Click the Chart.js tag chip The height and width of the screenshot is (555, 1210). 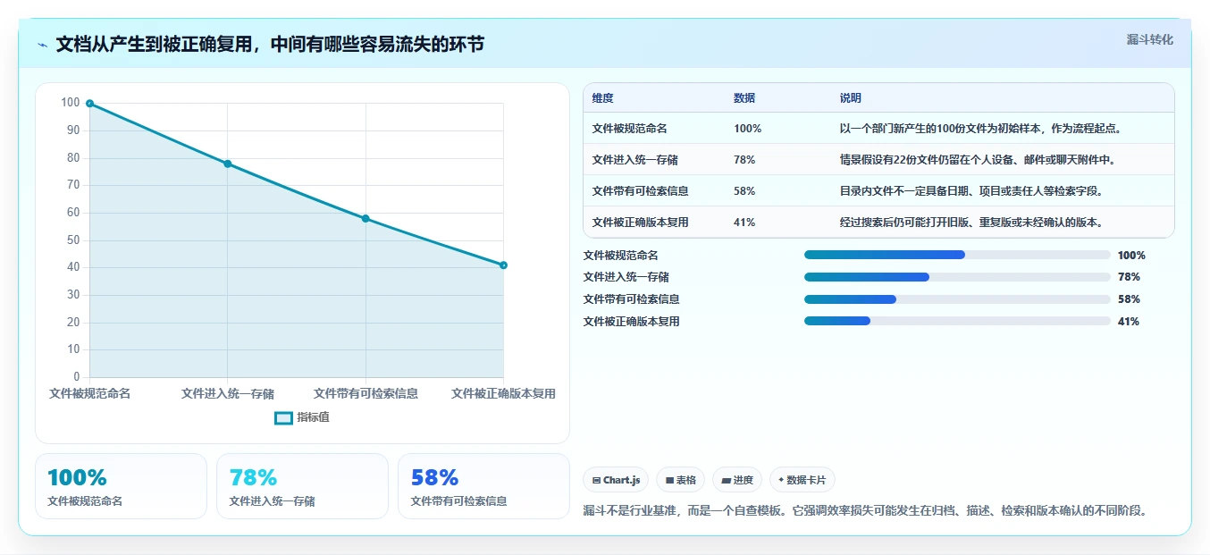click(616, 480)
